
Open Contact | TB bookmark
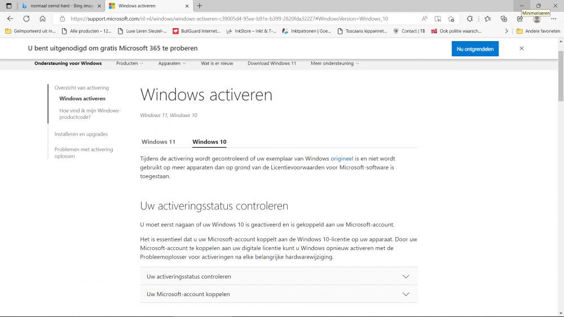click(x=409, y=31)
